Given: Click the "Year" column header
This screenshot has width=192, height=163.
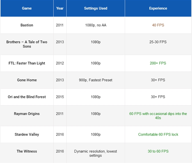Looking at the screenshot, I should [x=60, y=8].
